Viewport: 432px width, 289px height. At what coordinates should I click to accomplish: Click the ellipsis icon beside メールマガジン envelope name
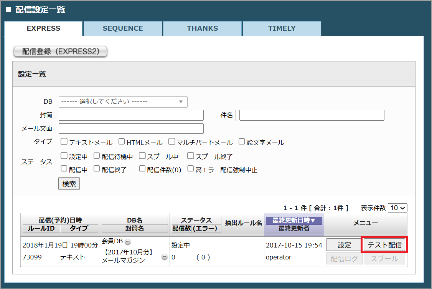(165, 257)
